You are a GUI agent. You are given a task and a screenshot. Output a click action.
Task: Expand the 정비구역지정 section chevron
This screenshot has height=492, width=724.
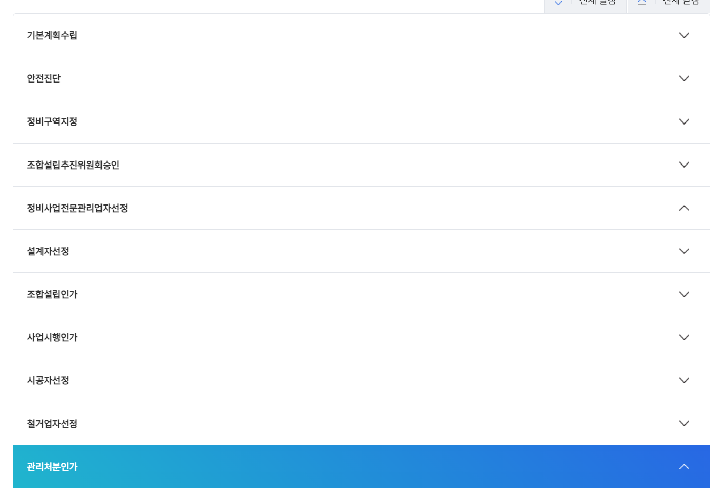point(684,121)
